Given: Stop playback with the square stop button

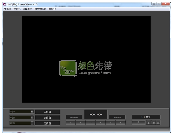Looking at the screenshot, I should pos(100,123).
